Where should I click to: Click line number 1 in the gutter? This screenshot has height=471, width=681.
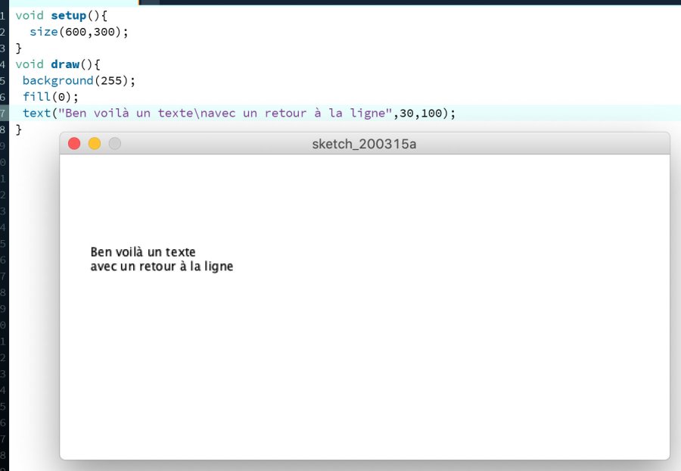click(3, 15)
